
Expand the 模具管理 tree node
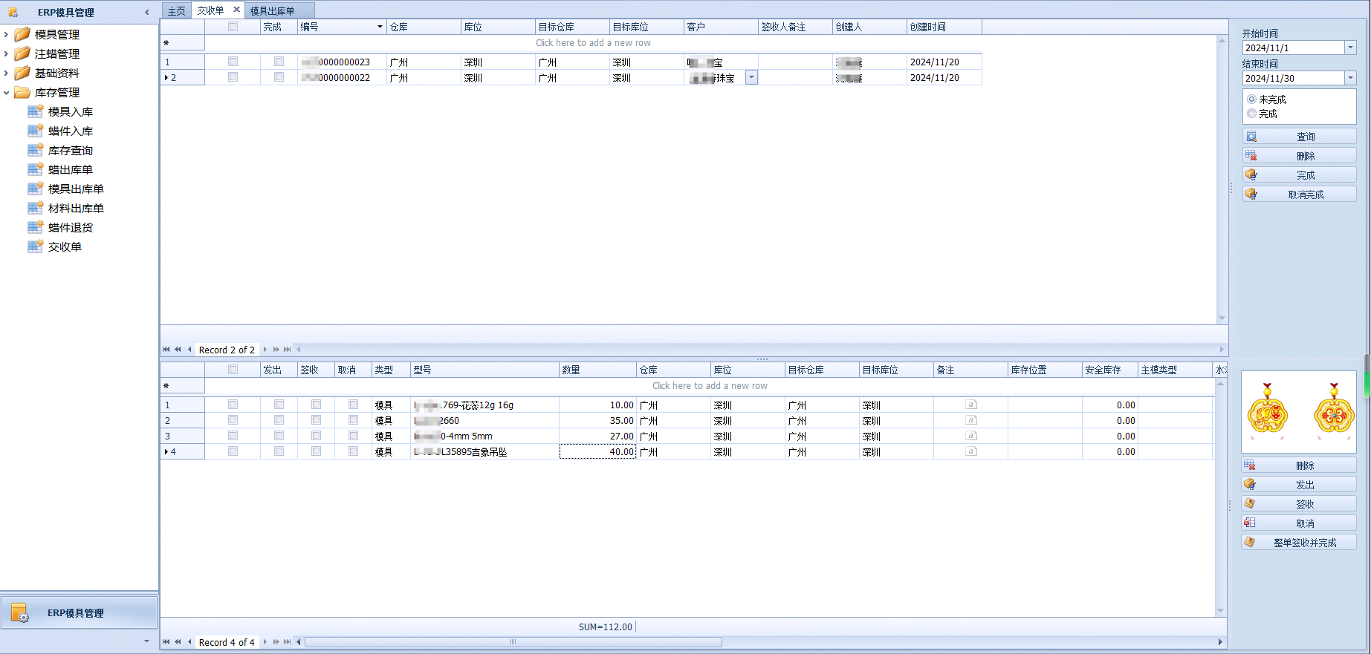(x=7, y=34)
